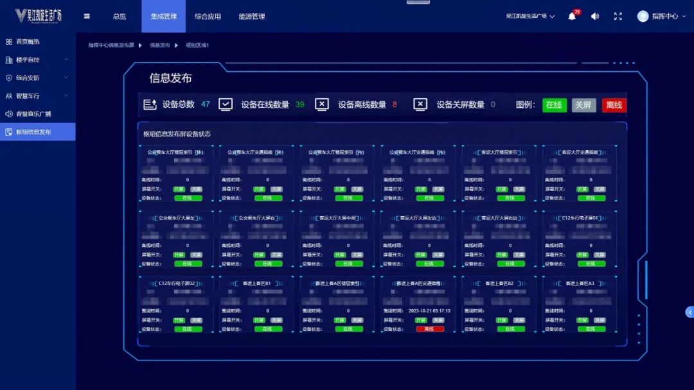Switch to the 综合应用 tab
Screen dimensions: 694x390
[x=207, y=16]
